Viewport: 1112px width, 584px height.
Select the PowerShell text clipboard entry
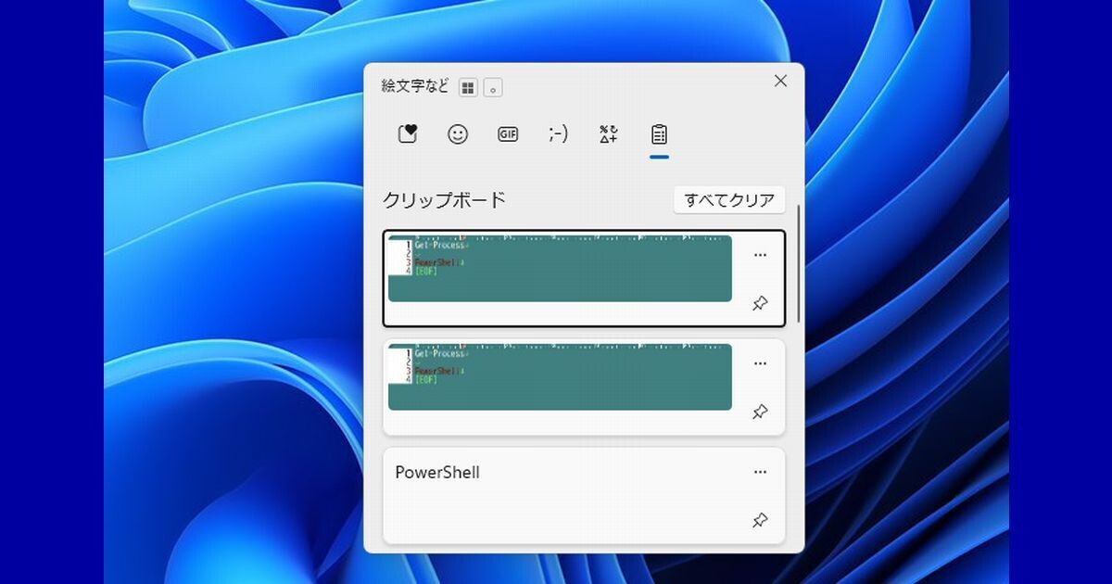584,496
